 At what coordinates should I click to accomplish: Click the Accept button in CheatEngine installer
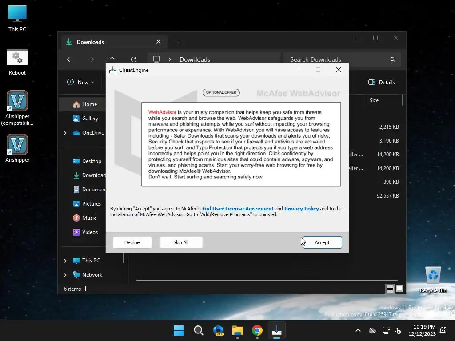click(x=322, y=242)
